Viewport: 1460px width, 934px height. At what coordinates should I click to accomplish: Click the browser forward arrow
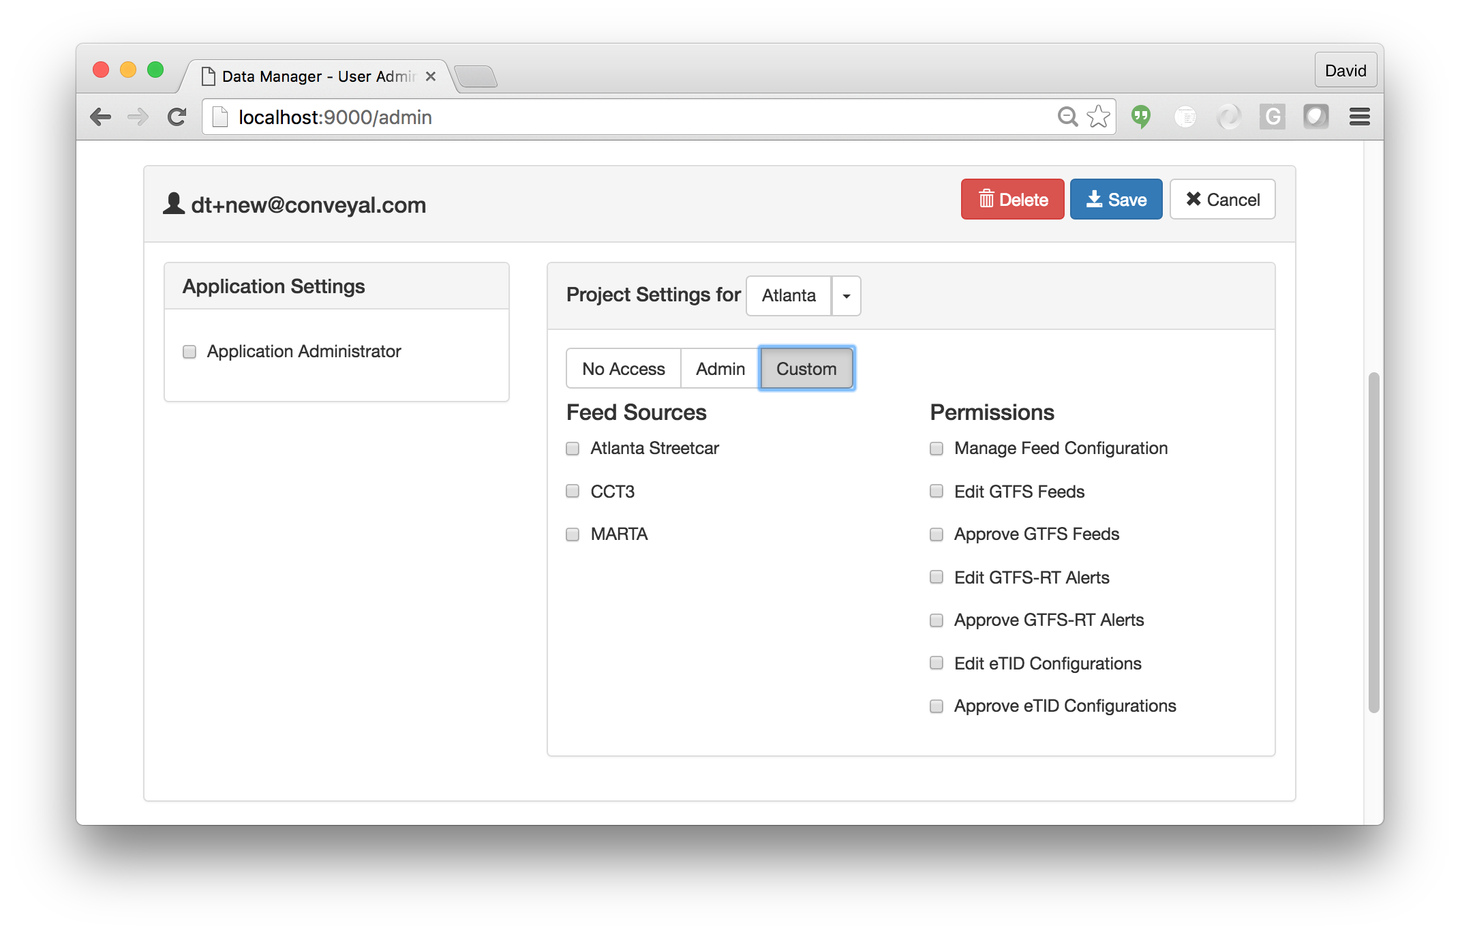(138, 117)
